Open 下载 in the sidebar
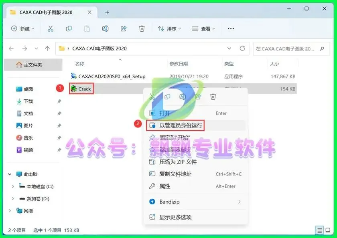337x238 pixels. coord(28,101)
